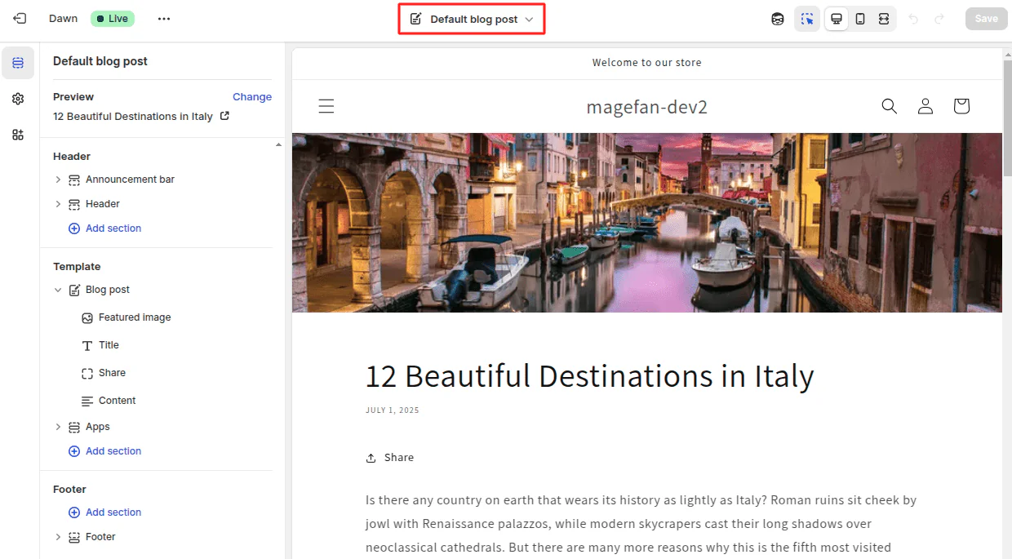Click the store shopping cart icon
The height and width of the screenshot is (559, 1012).
(x=961, y=106)
